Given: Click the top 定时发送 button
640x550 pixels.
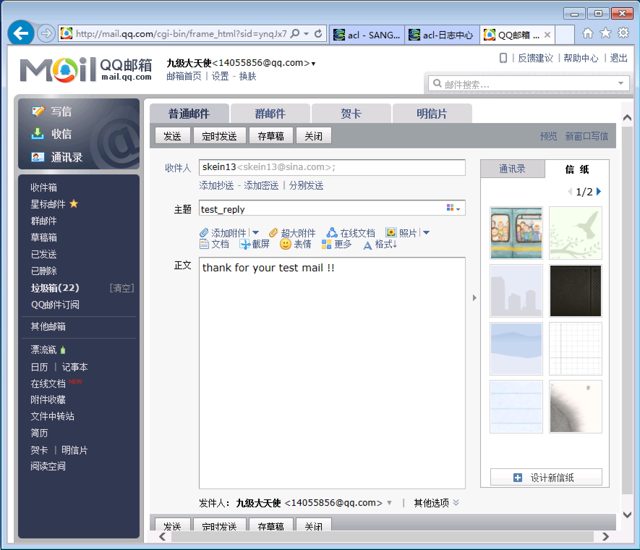Looking at the screenshot, I should 219,136.
